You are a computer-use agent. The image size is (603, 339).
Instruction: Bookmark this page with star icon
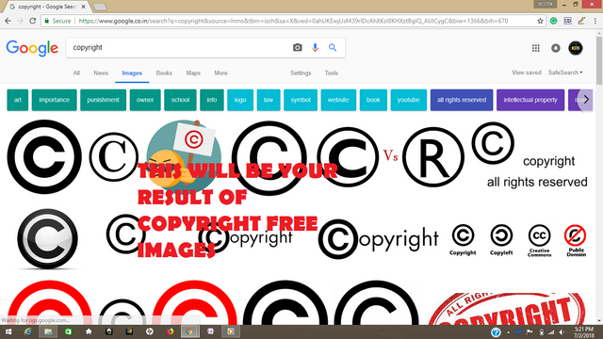[540, 21]
